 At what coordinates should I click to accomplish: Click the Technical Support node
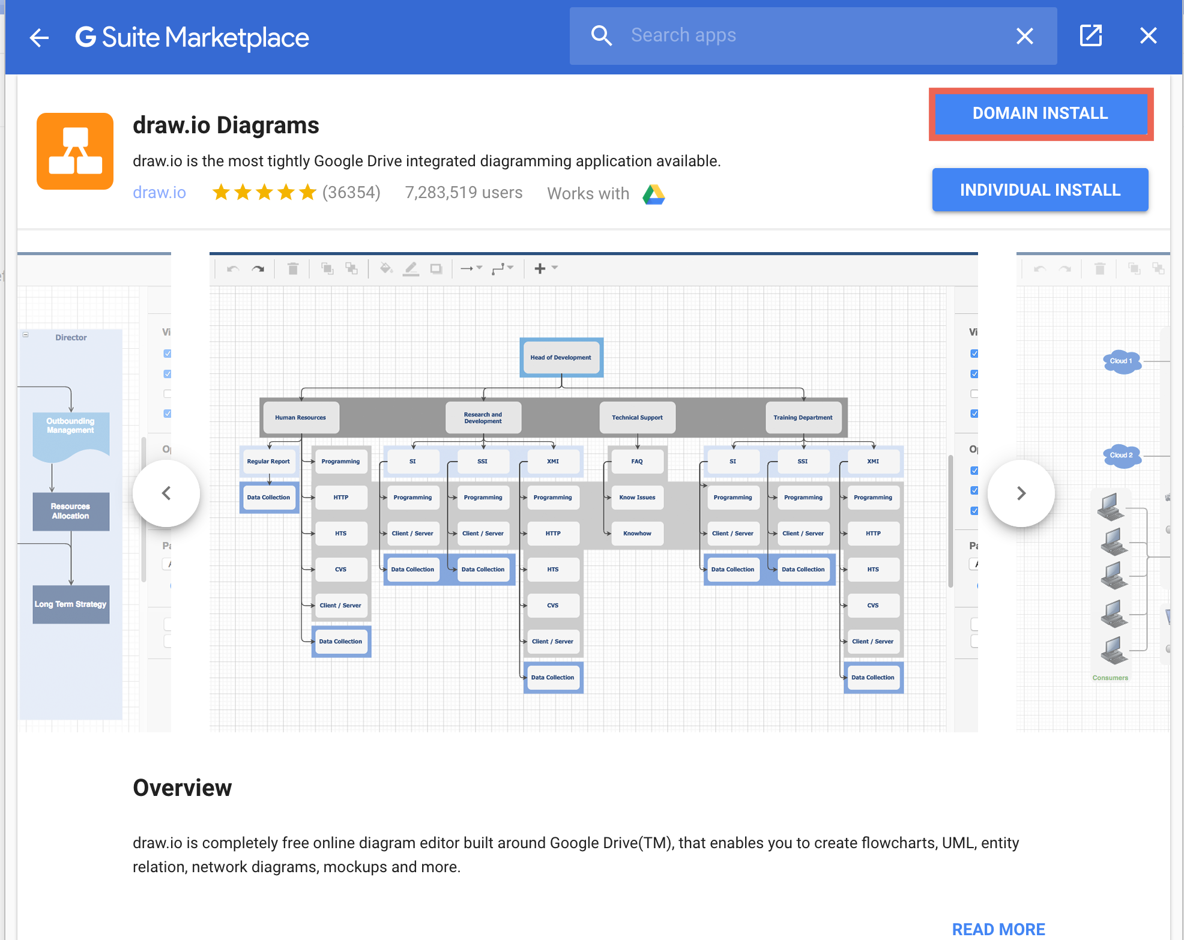pos(638,418)
